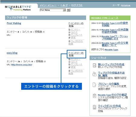Open the cozy.blog title link

(x=12, y=53)
